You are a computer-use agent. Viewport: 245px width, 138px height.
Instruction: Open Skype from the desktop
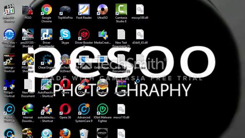tap(65, 34)
